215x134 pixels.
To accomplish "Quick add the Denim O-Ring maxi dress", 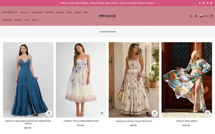I will pos(49,113).
